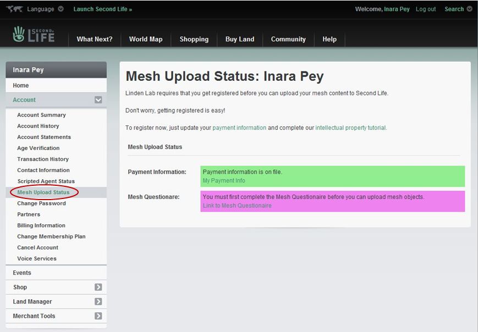Open the Search dropdown in the header
The width and height of the screenshot is (478, 332).
[469, 9]
